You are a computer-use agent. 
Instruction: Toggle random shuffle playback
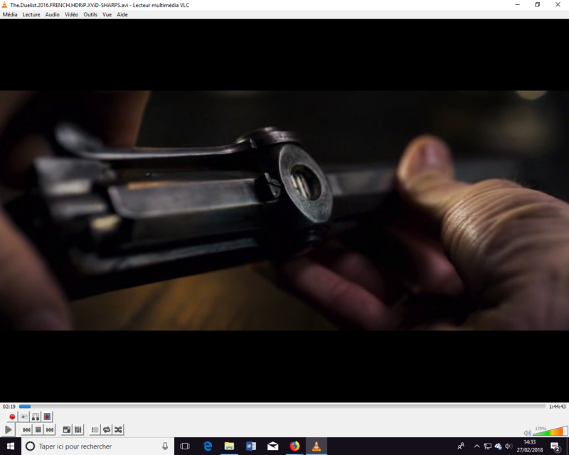point(118,430)
